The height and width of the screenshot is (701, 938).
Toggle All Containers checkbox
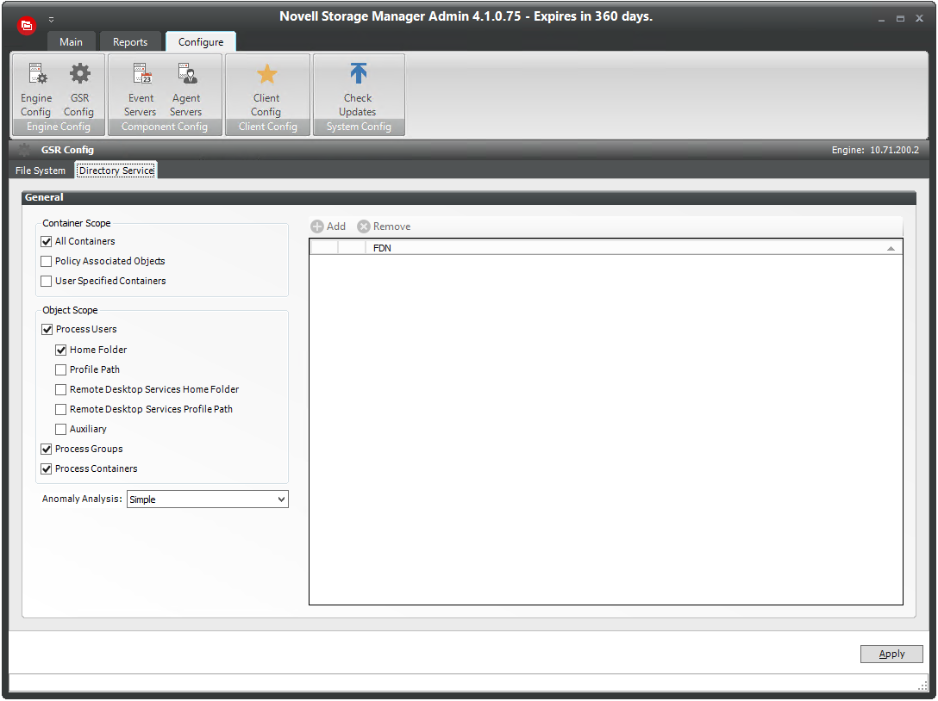tap(46, 241)
